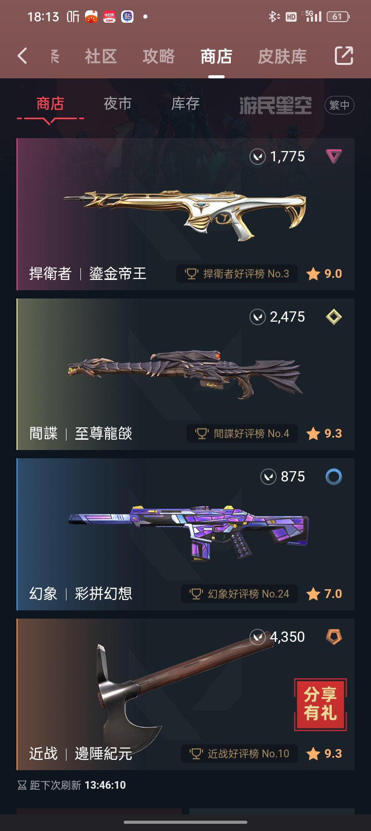Select the 库存 sub-tab
This screenshot has height=831, width=371.
(x=185, y=104)
